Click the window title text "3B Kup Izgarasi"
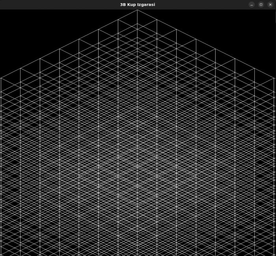This screenshot has width=276, height=256. (x=138, y=4)
